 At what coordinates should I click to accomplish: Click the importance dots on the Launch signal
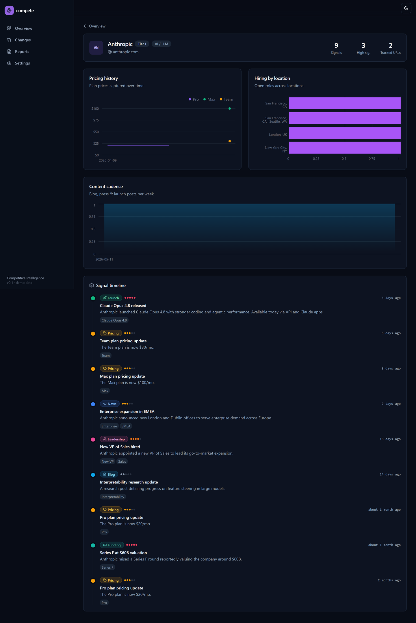(130, 298)
